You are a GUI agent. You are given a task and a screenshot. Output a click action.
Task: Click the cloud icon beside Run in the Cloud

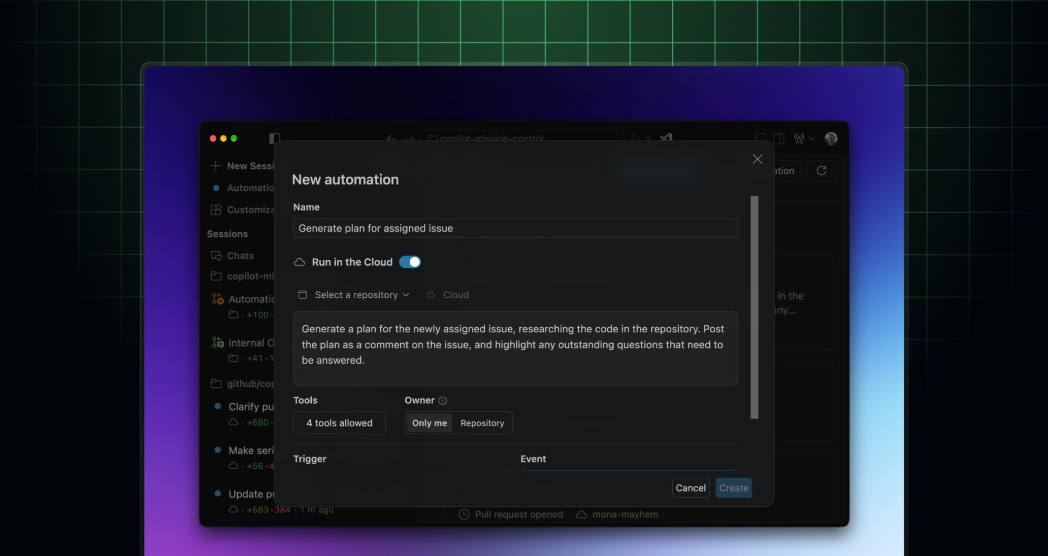(x=300, y=262)
